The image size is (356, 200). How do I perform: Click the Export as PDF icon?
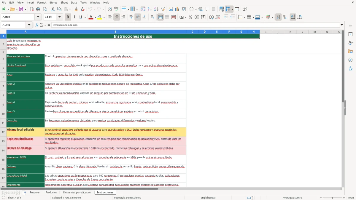tap(32, 9)
